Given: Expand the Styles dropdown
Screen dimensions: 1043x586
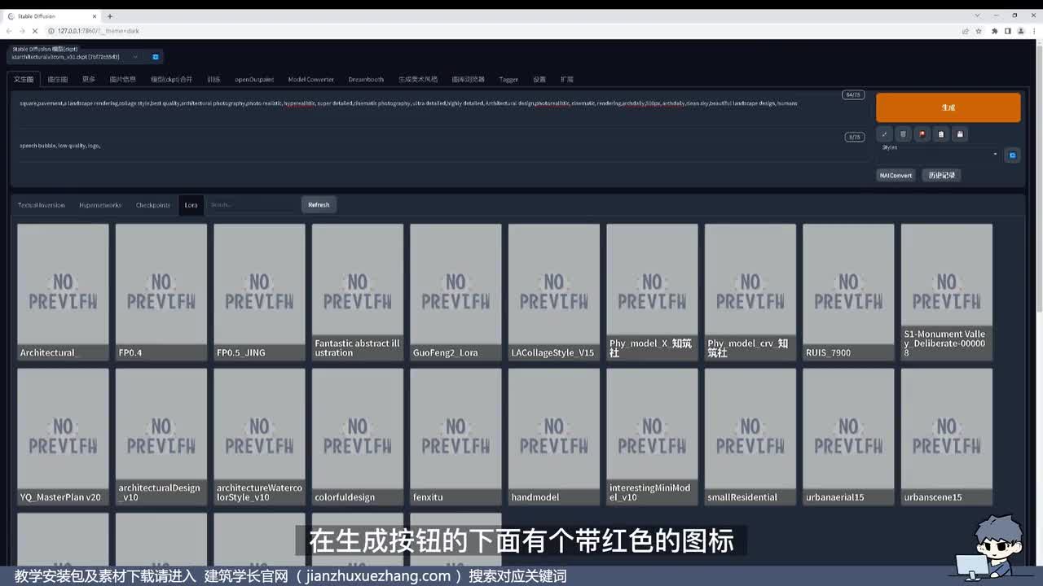Looking at the screenshot, I should tap(937, 155).
